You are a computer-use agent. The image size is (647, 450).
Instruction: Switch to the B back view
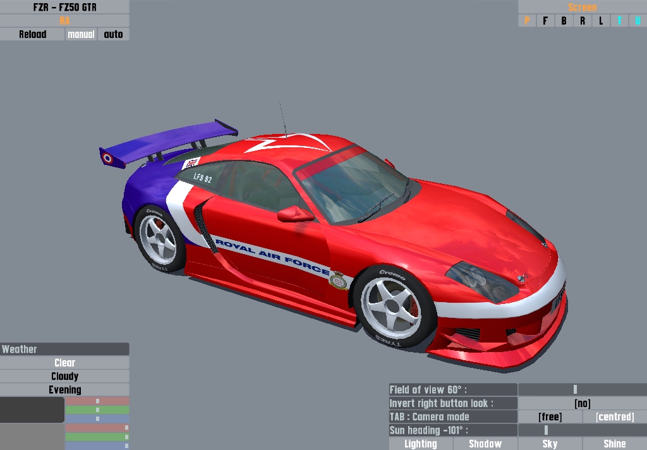click(564, 21)
